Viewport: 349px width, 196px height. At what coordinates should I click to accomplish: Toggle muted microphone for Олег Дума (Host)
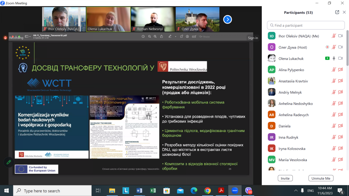[x=334, y=47]
